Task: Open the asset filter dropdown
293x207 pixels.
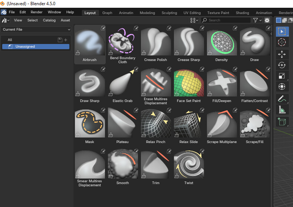Action: (x=257, y=20)
